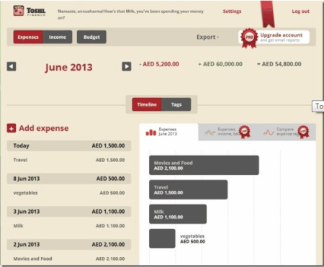Image resolution: width=324 pixels, height=267 pixels.
Task: Click Log out link
Action: click(300, 12)
